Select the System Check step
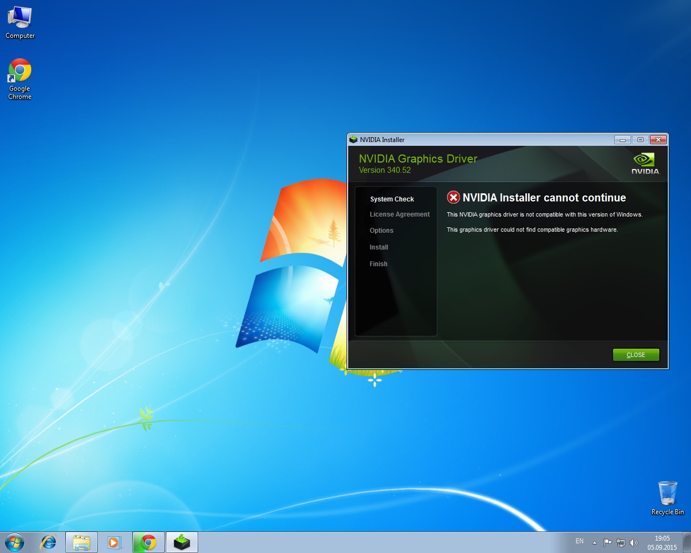Viewport: 691px width, 553px height. 392,199
